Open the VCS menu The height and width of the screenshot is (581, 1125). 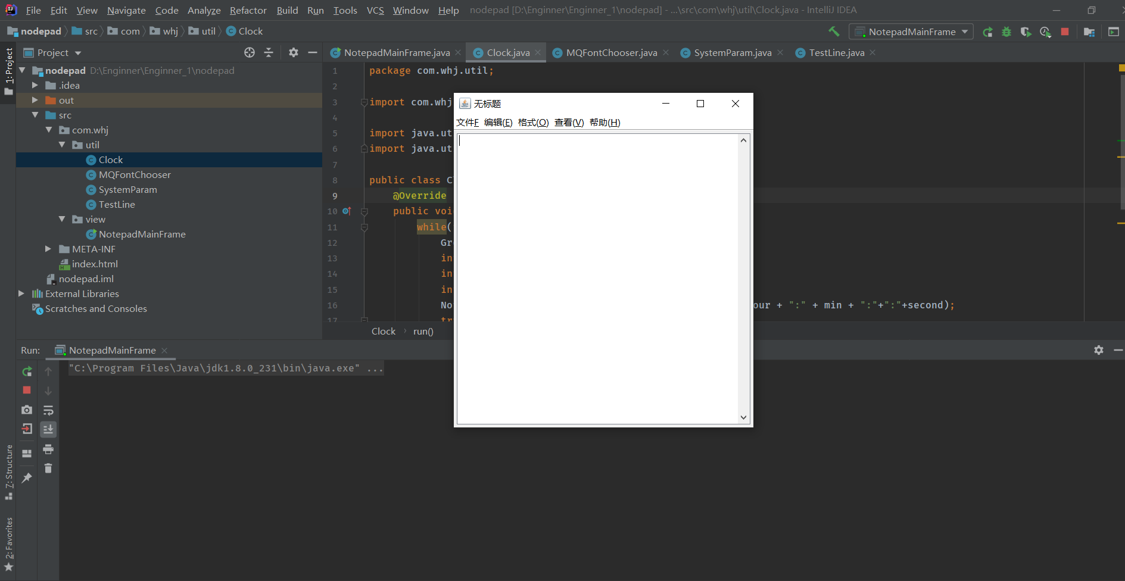tap(375, 10)
